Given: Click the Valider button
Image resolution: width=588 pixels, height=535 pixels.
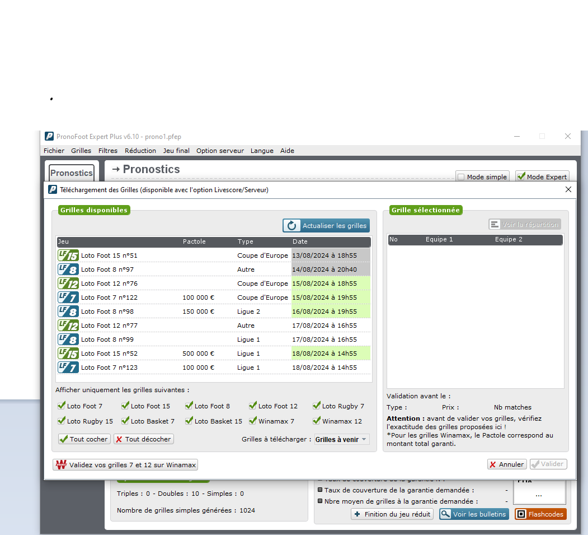Looking at the screenshot, I should pyautogui.click(x=548, y=464).
